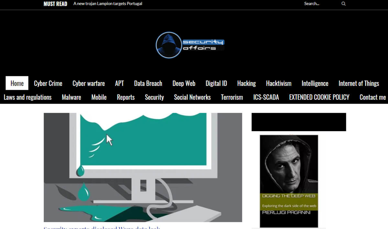Open the leaking monitor article image

pyautogui.click(x=143, y=167)
